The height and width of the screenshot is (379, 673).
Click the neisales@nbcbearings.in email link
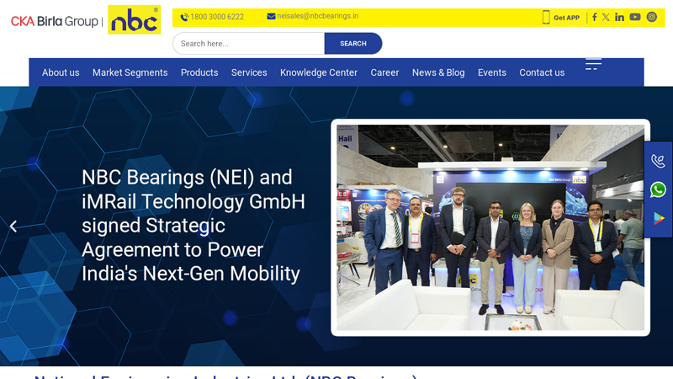(x=313, y=16)
